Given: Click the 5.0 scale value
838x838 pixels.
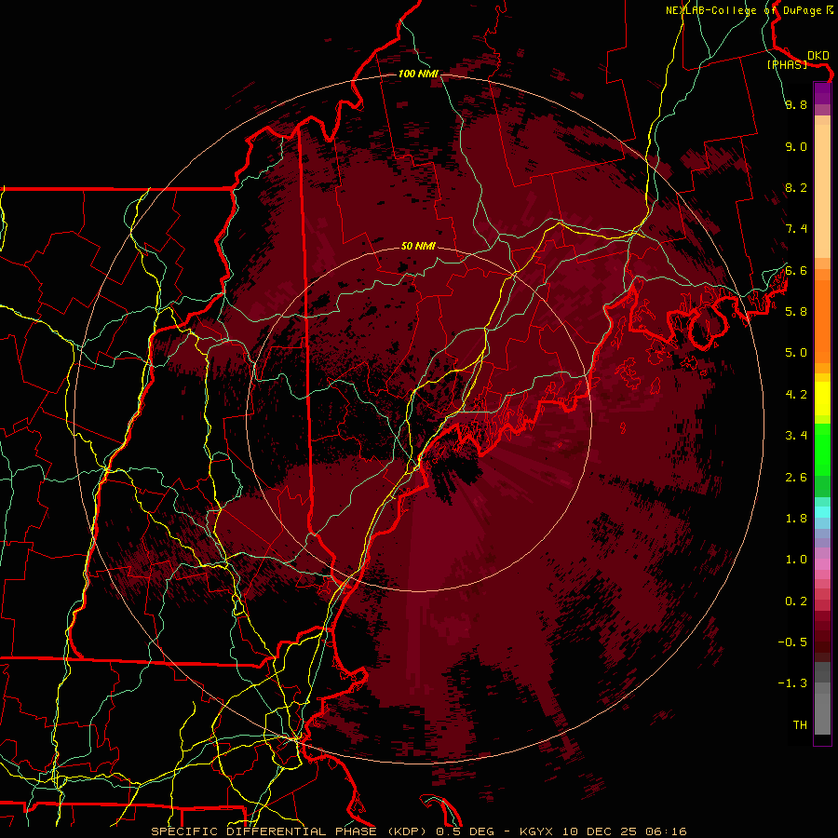Looking at the screenshot, I should point(796,353).
